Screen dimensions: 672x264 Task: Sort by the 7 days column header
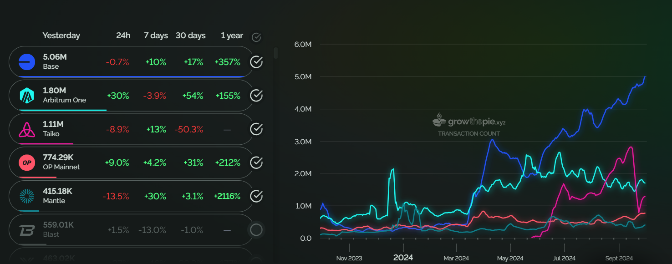[156, 36]
